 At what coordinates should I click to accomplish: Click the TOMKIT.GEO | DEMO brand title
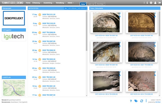click(12, 3)
